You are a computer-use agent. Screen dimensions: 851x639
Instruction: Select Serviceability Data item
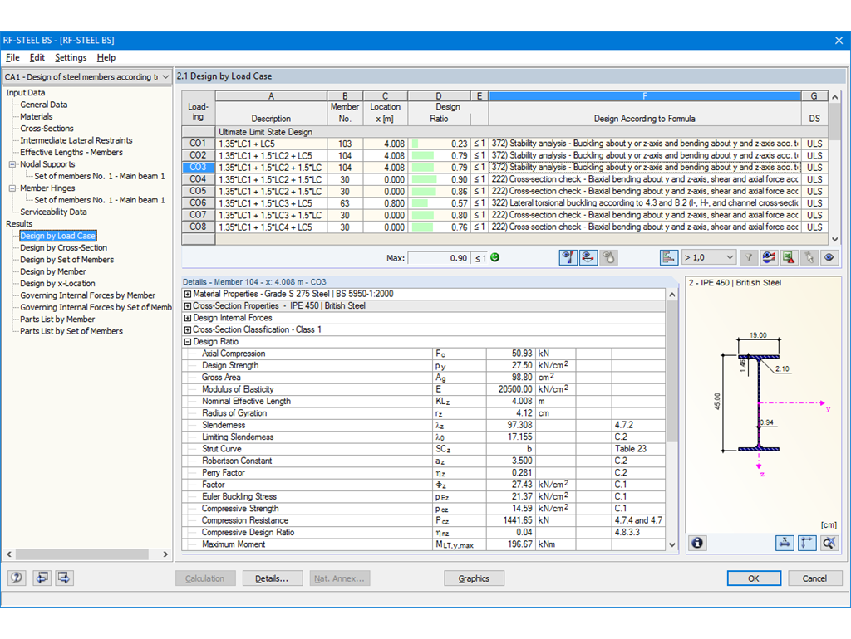[53, 212]
